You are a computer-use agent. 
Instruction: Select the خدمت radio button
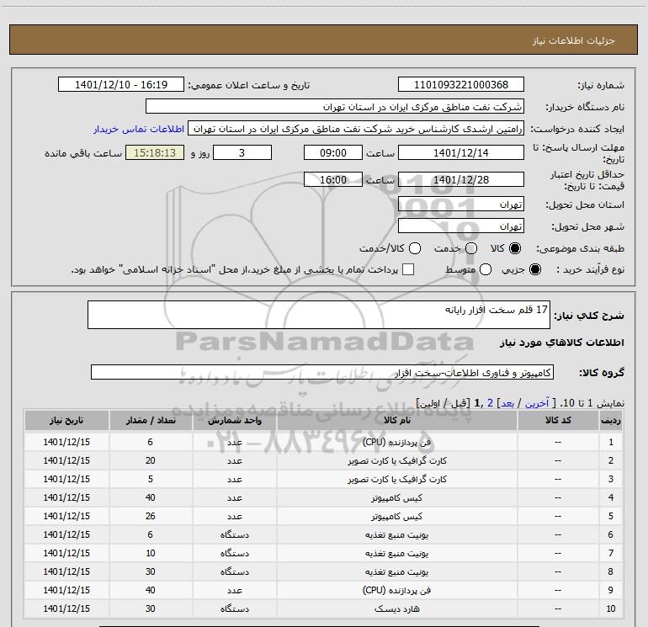click(x=471, y=248)
